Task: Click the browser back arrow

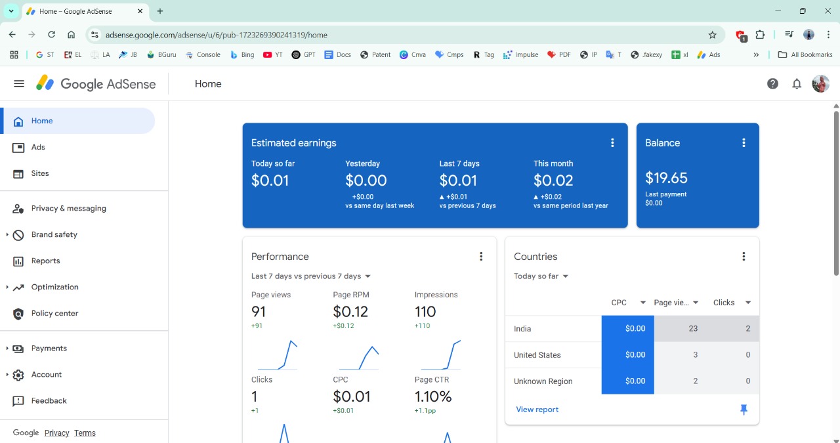Action: coord(12,35)
